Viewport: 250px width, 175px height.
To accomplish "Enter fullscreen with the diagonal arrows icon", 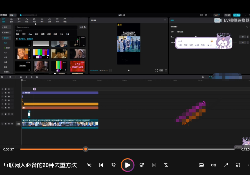I will [226, 165].
